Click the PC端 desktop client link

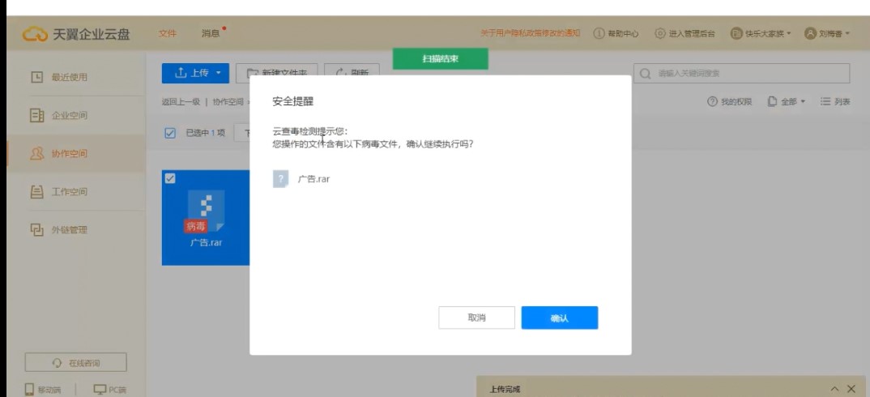pos(110,390)
